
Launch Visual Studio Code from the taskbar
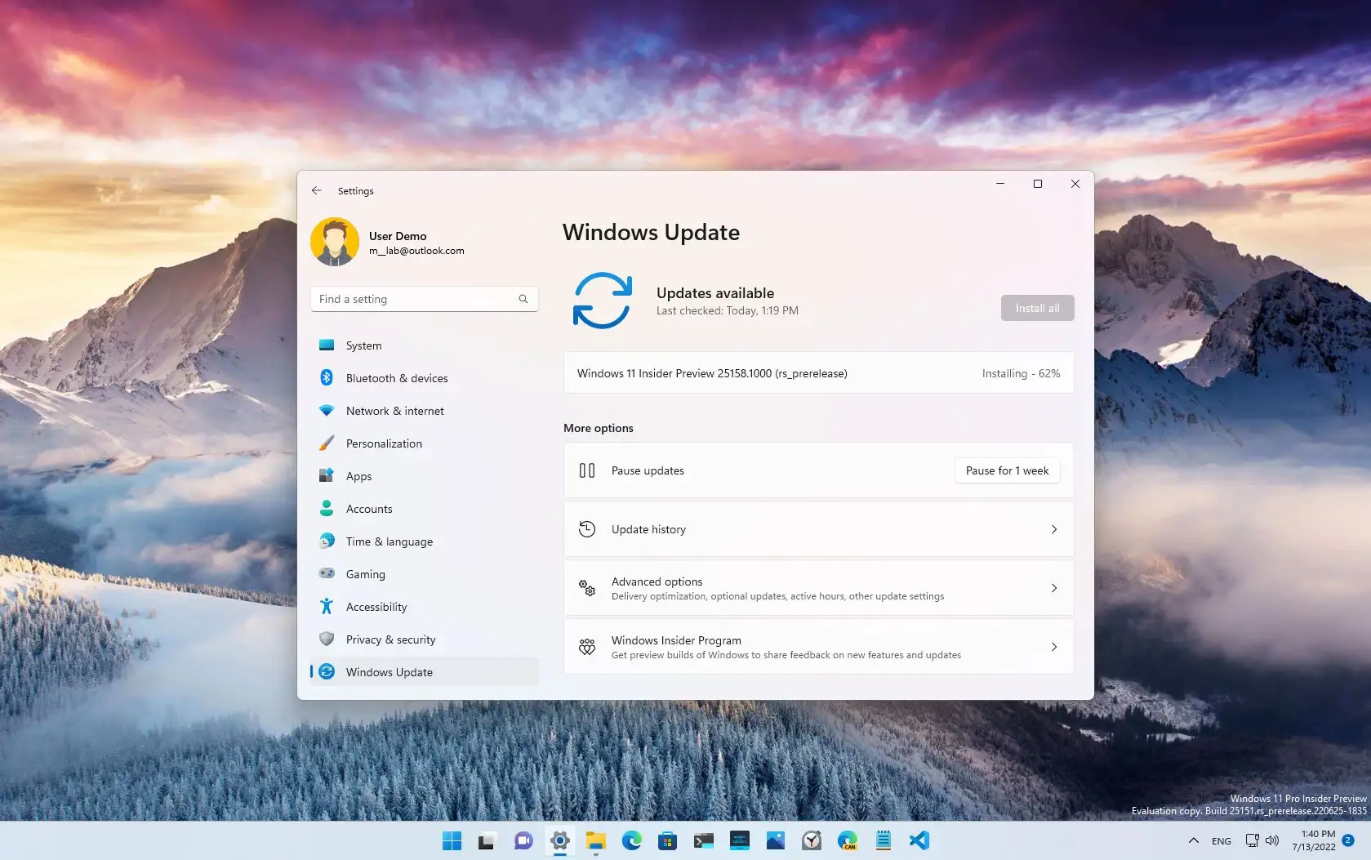[x=919, y=840]
